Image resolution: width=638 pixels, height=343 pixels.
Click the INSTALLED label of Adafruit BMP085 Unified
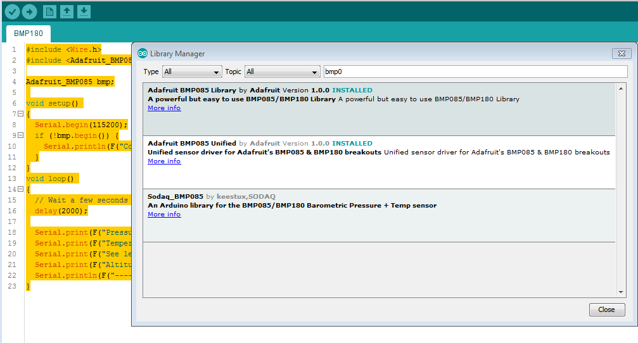click(352, 144)
